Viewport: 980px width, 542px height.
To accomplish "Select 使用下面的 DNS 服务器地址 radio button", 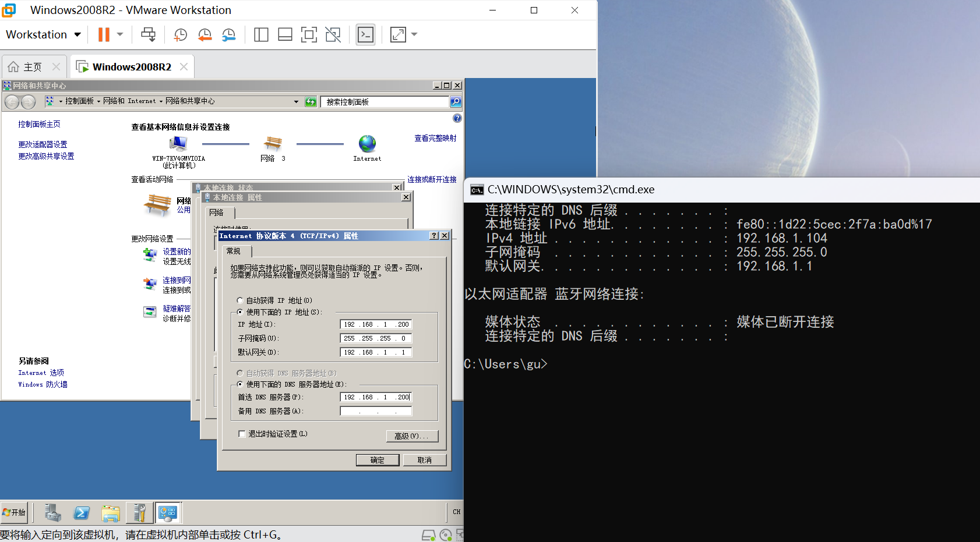I will click(240, 384).
